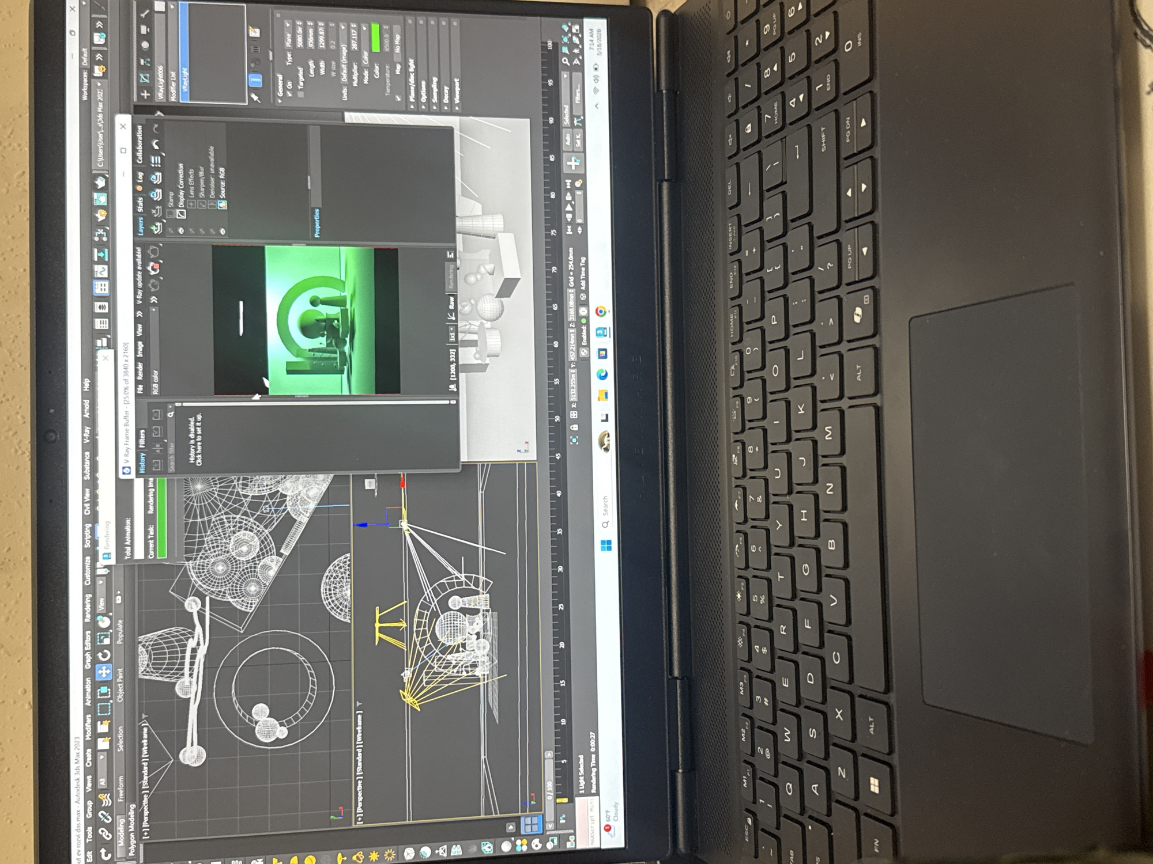Select the Move transform tool
The width and height of the screenshot is (1153, 864).
click(x=104, y=671)
